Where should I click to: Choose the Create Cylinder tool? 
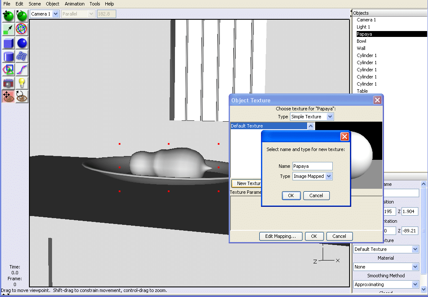click(x=8, y=56)
